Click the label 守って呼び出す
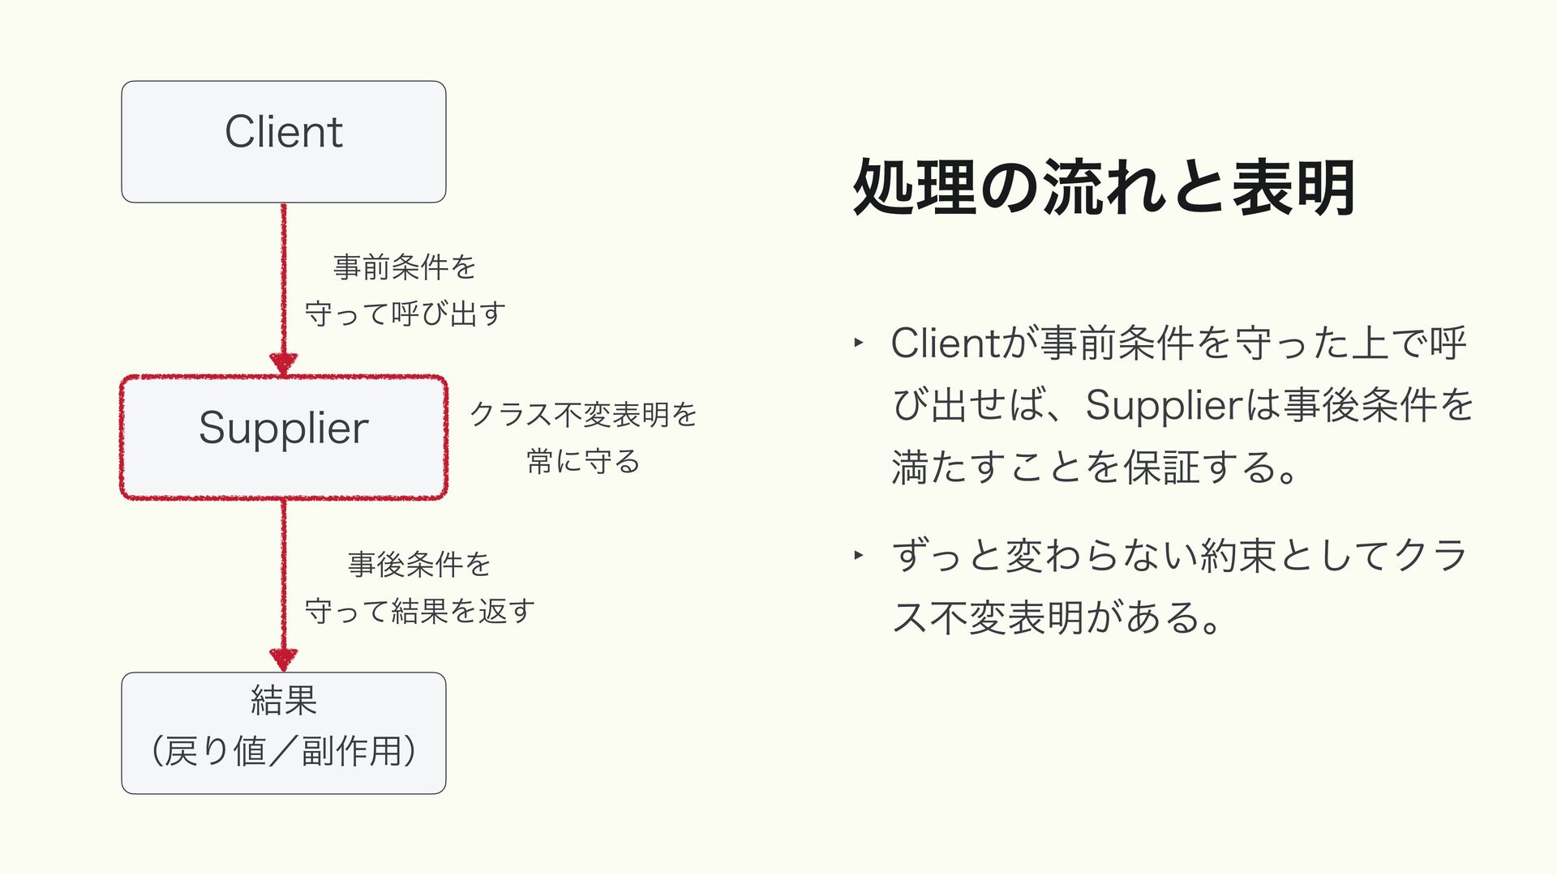1557x875 pixels. coord(405,314)
